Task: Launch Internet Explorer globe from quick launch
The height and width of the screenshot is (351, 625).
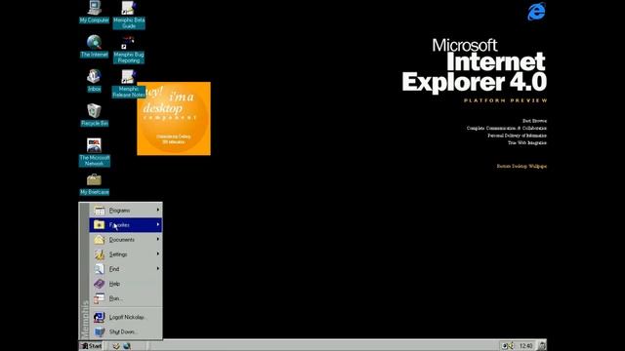Action: 127,346
